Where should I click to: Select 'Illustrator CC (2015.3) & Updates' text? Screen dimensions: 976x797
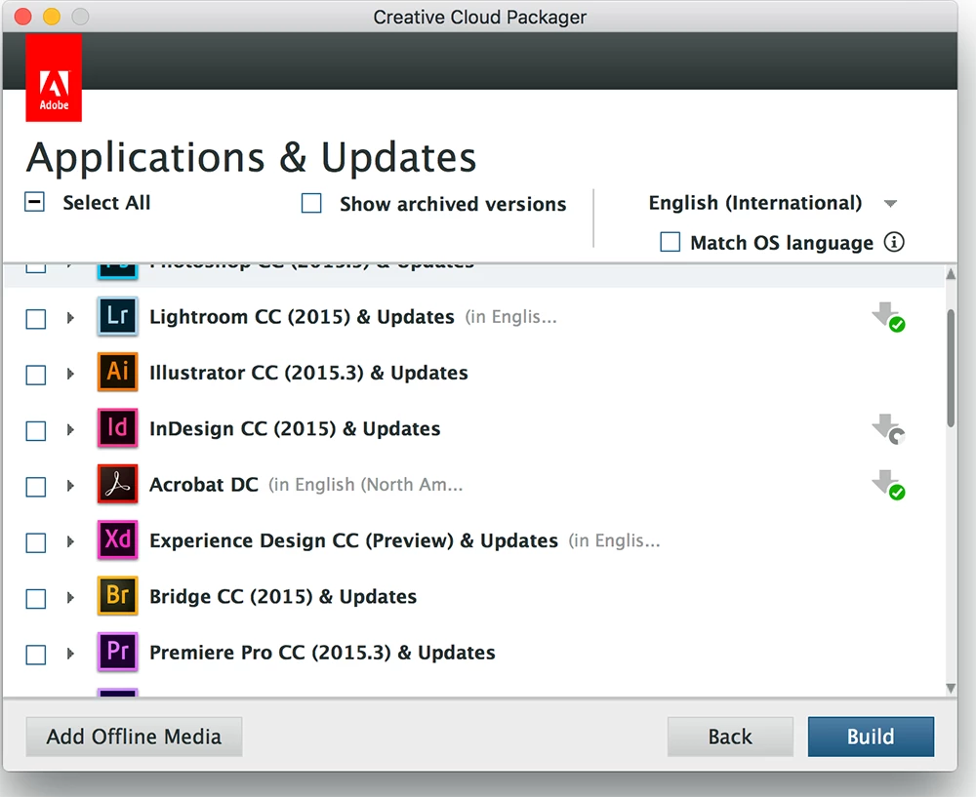tap(308, 373)
